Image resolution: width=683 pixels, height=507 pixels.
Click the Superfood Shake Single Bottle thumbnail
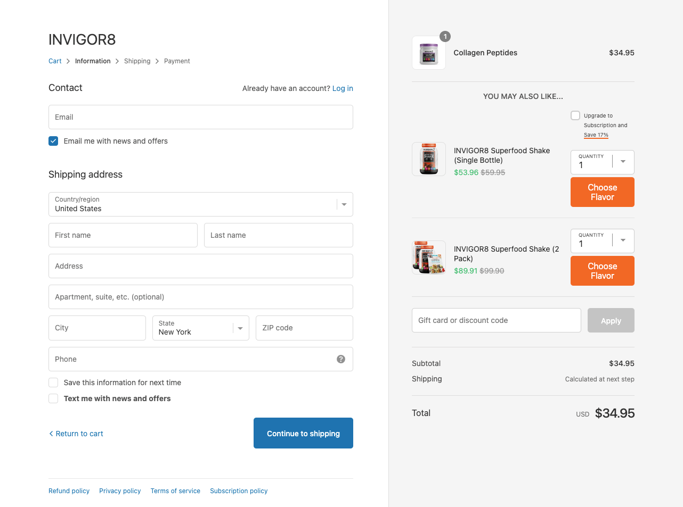pyautogui.click(x=429, y=159)
